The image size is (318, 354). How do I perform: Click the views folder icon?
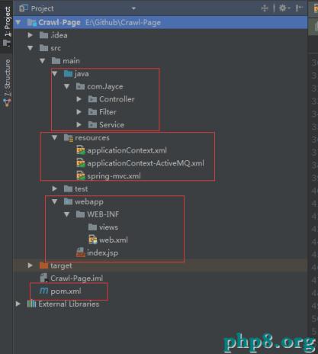(x=92, y=227)
